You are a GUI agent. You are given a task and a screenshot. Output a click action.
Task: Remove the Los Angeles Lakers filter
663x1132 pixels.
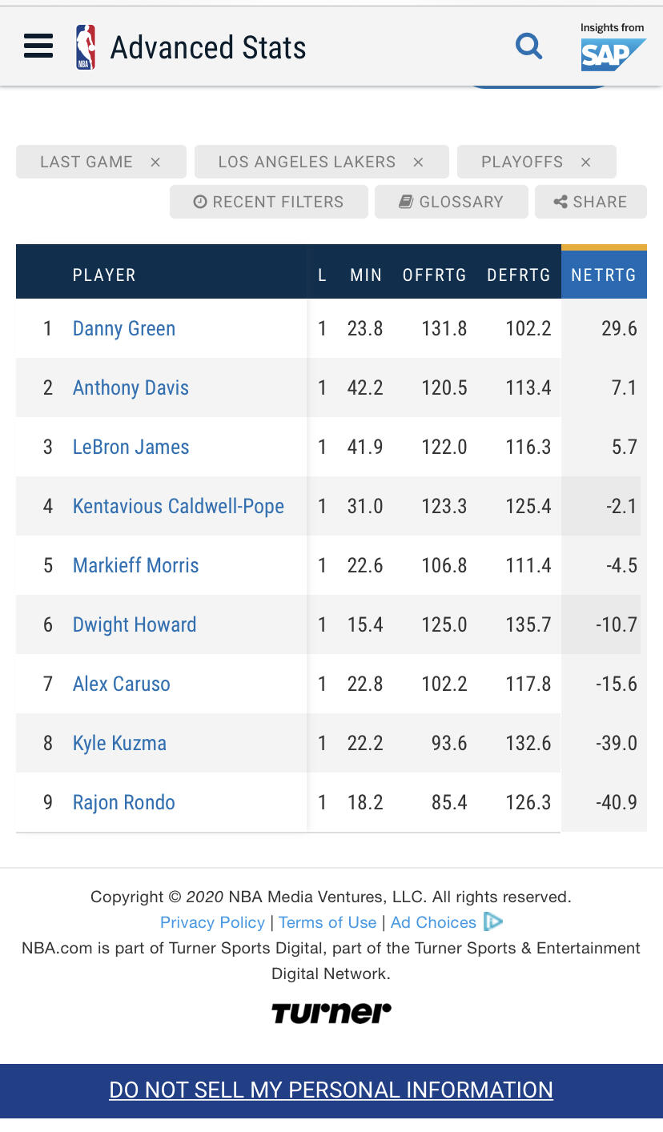tap(418, 162)
